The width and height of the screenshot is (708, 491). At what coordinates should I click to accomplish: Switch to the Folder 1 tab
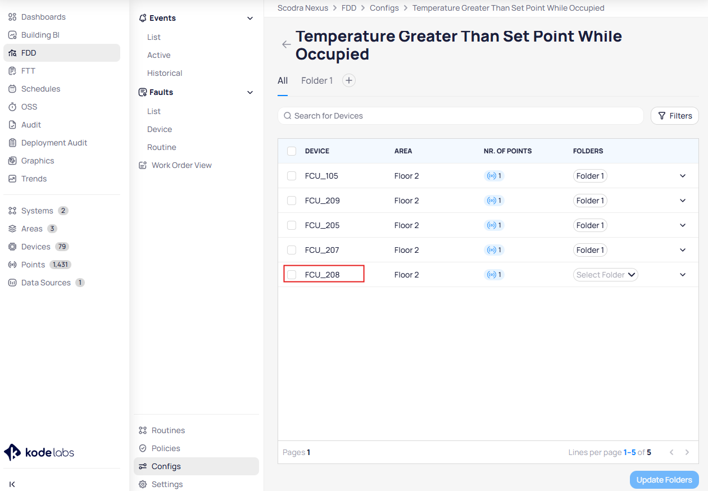[x=317, y=81]
